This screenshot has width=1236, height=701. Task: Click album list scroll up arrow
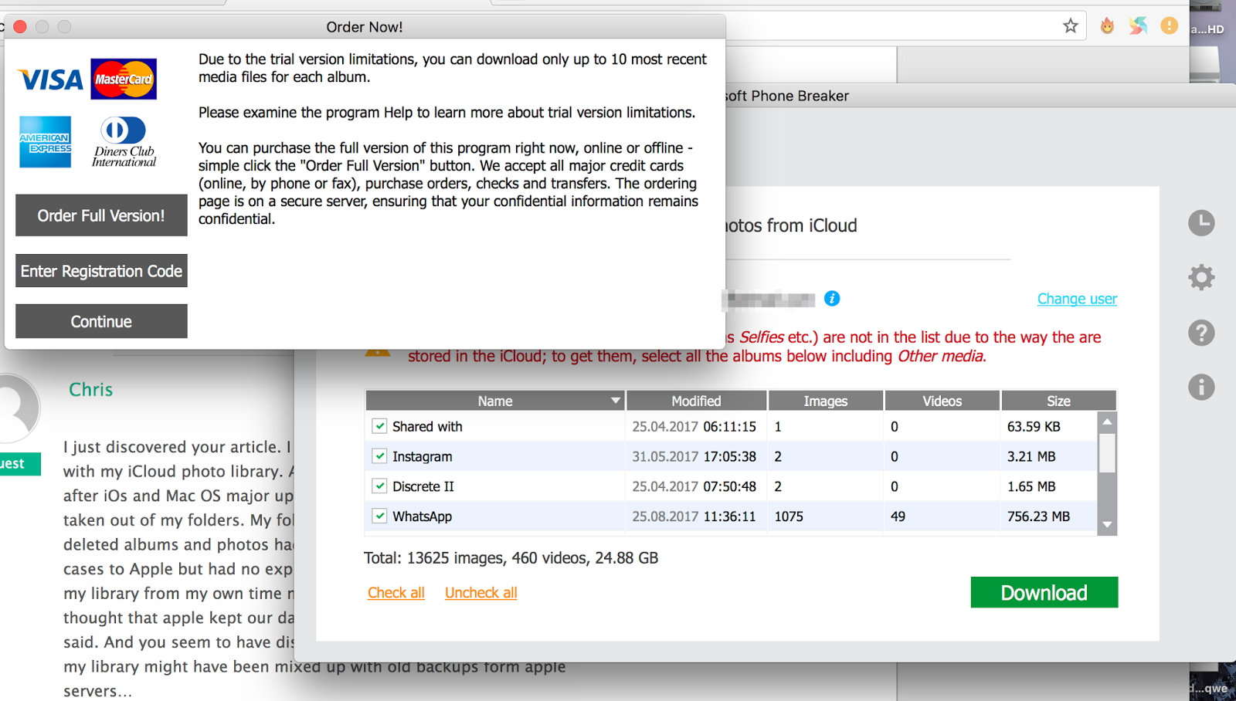1107,422
